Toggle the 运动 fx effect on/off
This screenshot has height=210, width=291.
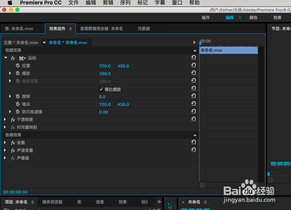(13, 58)
